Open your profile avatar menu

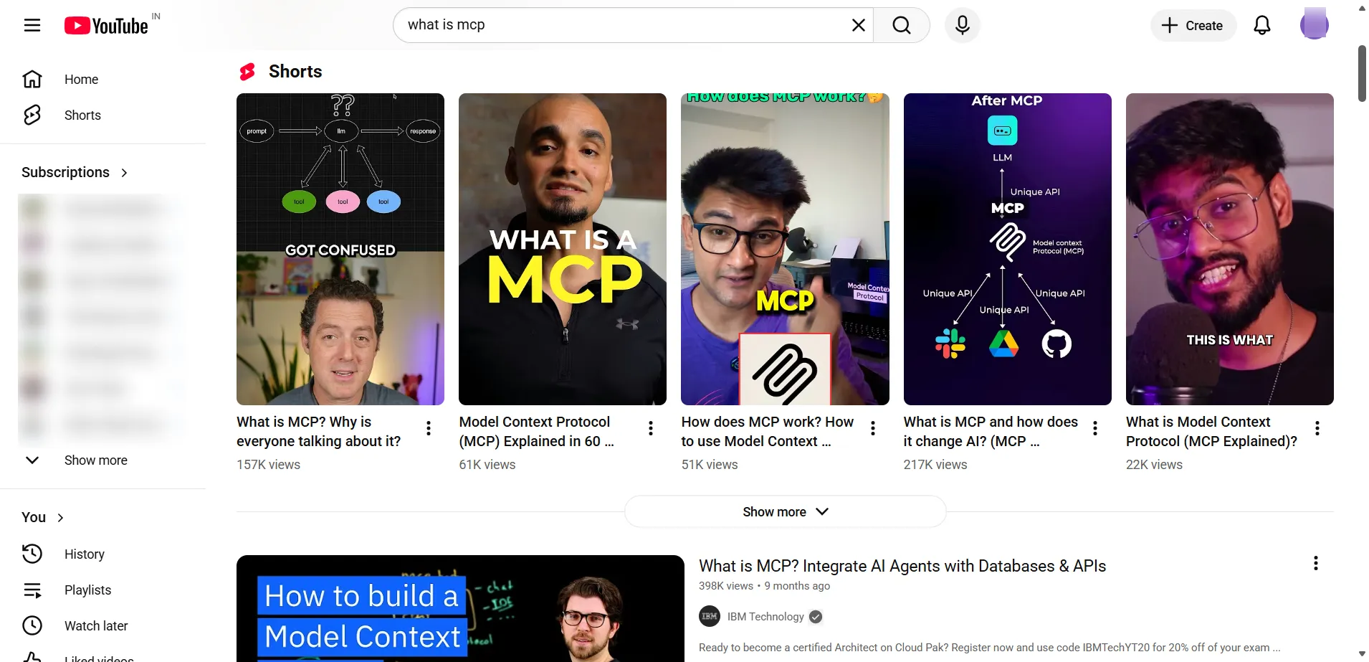pyautogui.click(x=1315, y=24)
